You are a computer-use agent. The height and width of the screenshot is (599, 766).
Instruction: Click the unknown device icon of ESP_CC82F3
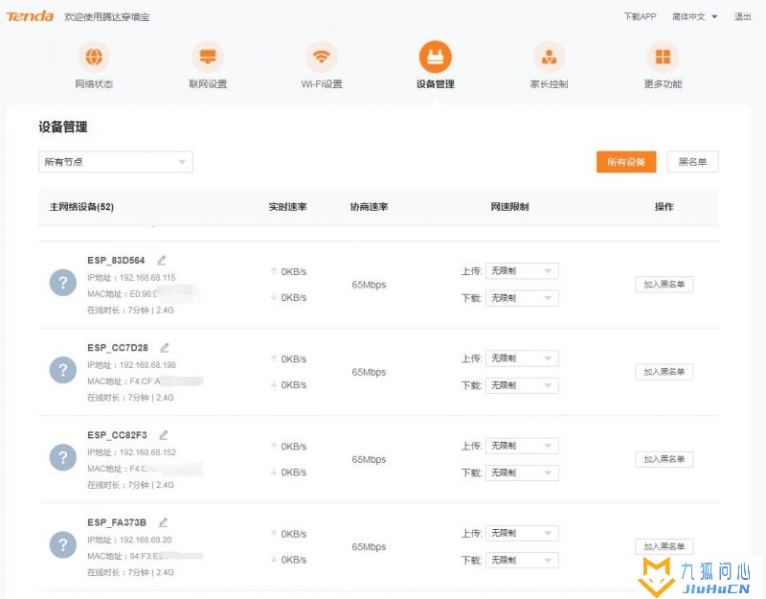[63, 457]
